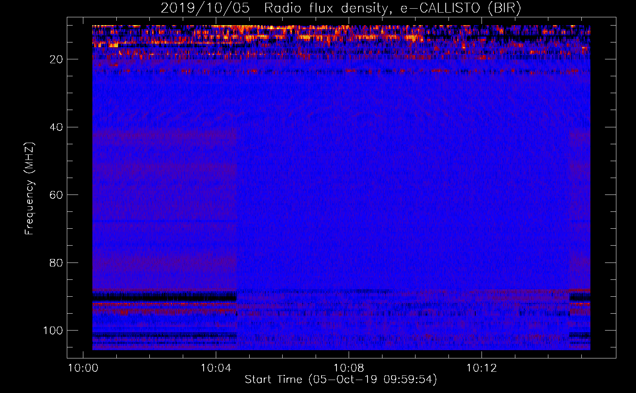Select the 'Frequency (MHZ)' y-axis label
636x393 pixels.
pyautogui.click(x=29, y=188)
